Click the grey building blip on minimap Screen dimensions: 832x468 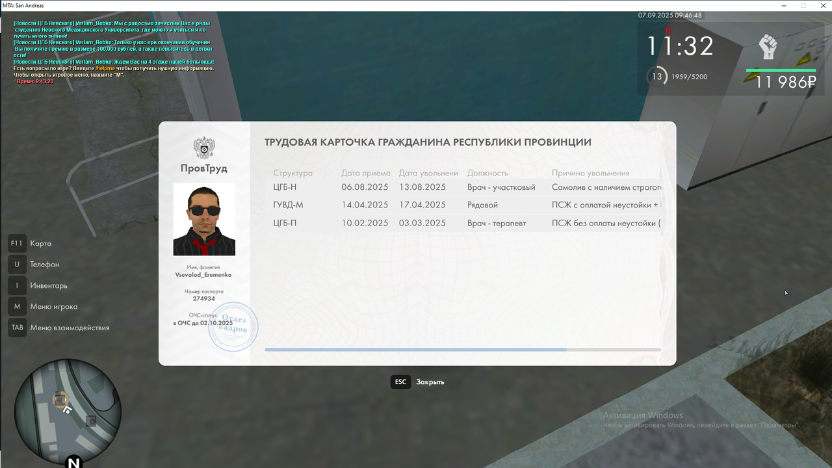coord(91,421)
